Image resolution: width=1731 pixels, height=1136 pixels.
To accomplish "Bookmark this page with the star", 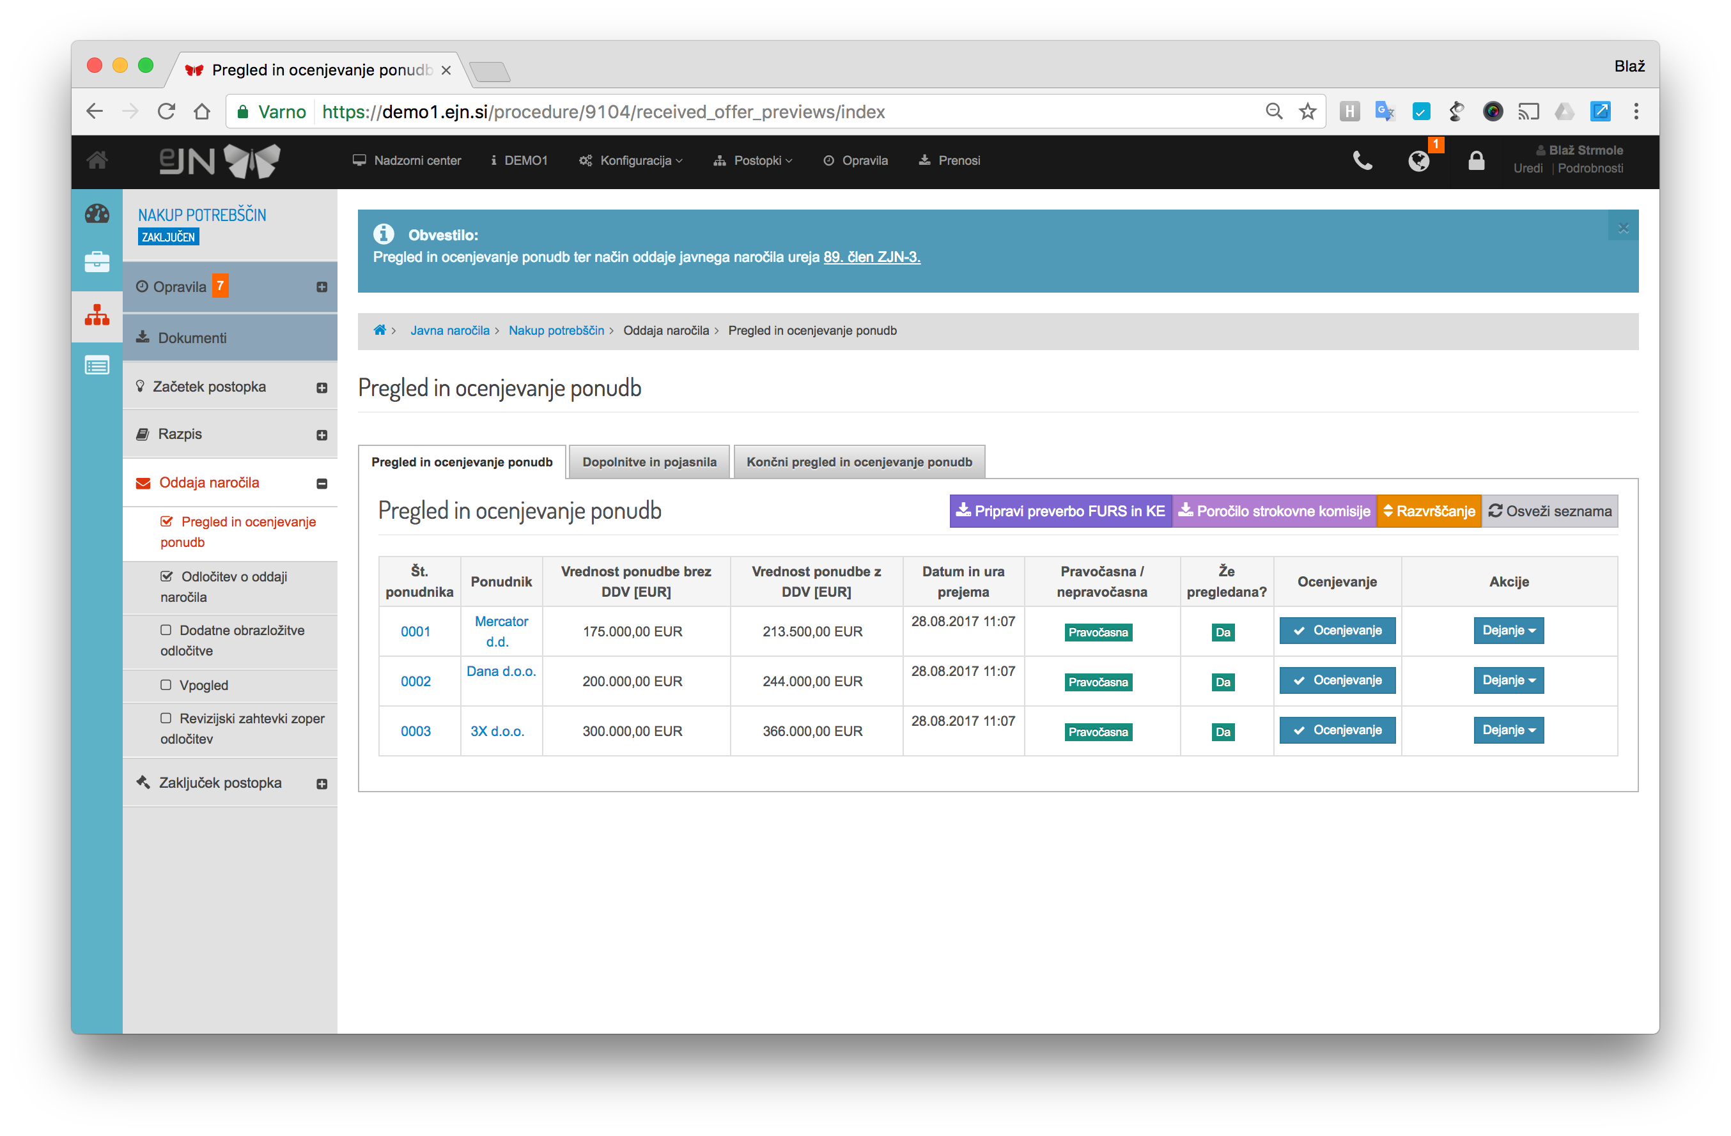I will pyautogui.click(x=1307, y=111).
